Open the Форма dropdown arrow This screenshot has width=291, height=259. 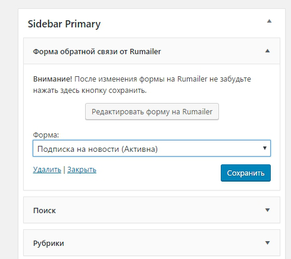pos(265,148)
